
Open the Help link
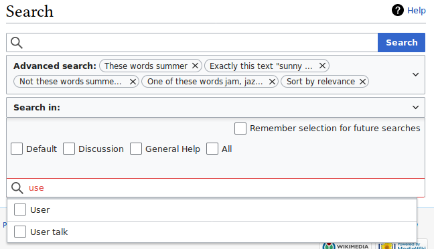pos(417,11)
